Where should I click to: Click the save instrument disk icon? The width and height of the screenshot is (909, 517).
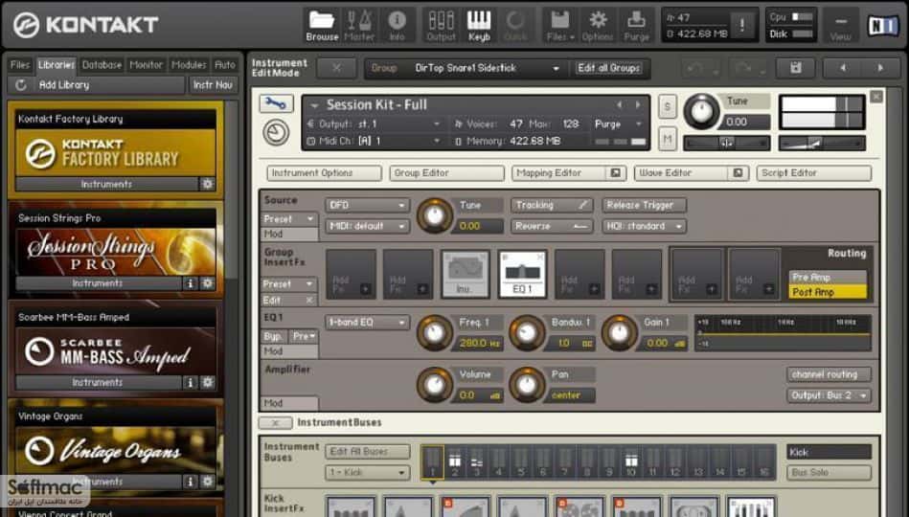tap(796, 68)
